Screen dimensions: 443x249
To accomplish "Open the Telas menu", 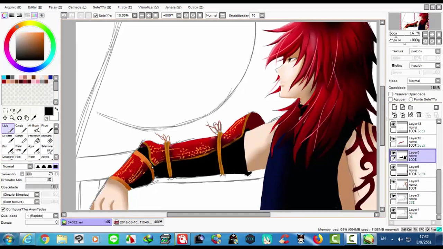I will point(55,7).
